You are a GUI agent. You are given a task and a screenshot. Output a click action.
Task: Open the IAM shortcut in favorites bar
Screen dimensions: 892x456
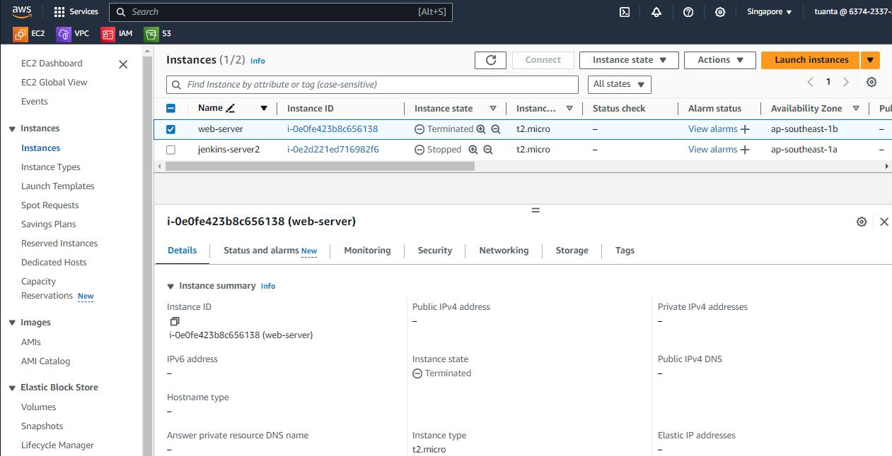coord(117,33)
